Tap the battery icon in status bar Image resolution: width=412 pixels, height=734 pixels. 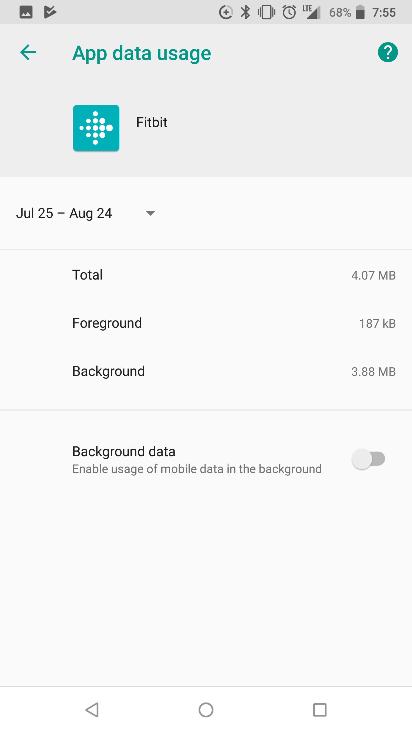(360, 12)
